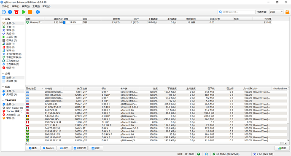Image resolution: width=291 pixels, height=156 pixels.
Task: Select the Unravel T... torrent row
Action: point(148,22)
